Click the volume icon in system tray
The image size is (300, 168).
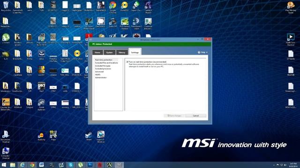tap(285, 165)
